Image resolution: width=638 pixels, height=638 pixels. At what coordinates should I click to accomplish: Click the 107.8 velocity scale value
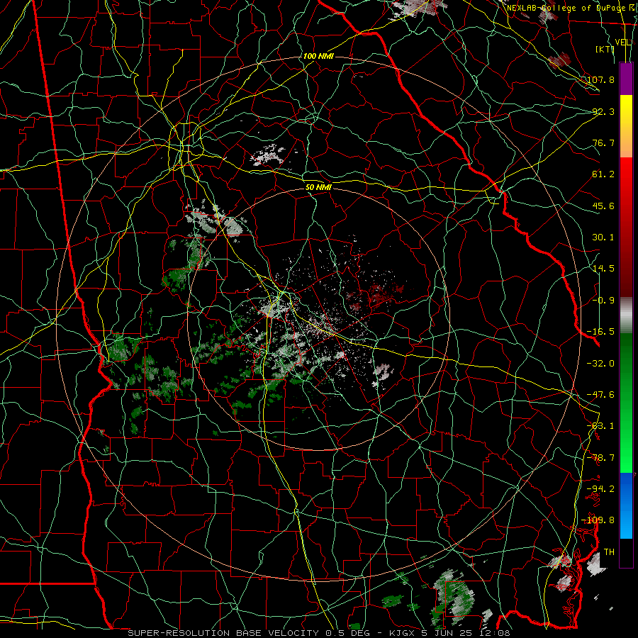601,79
